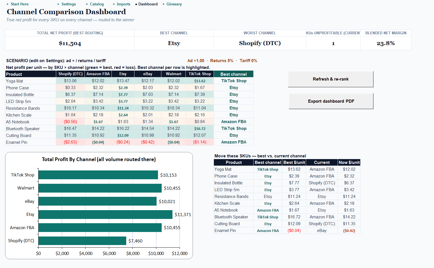This screenshot has width=434, height=268.
Task: Click the Kitchen Scale Etsy cell $2.64
Action: (x=123, y=115)
